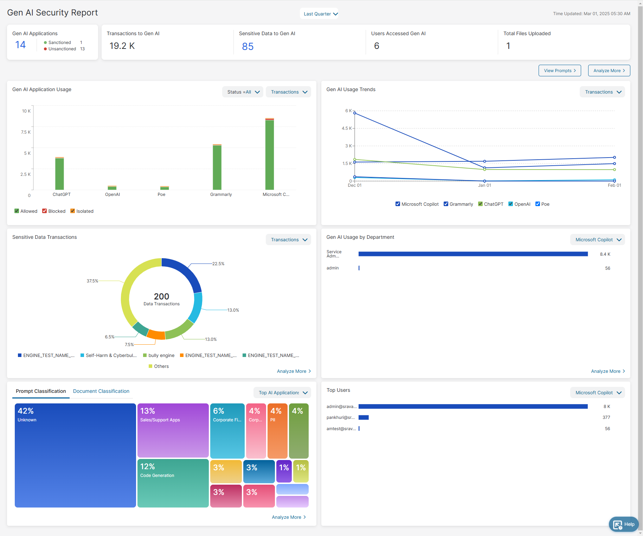Image resolution: width=643 pixels, height=536 pixels.
Task: Click the page vertical scrollbar
Action: click(640, 268)
